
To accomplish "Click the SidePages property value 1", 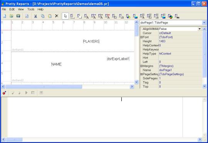I will (180, 78).
